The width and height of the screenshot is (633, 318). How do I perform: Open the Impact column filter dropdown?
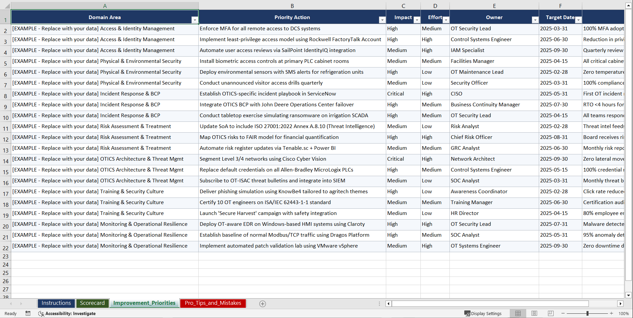[x=417, y=20]
